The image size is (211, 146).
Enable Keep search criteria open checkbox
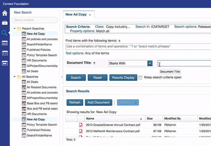tap(140, 78)
